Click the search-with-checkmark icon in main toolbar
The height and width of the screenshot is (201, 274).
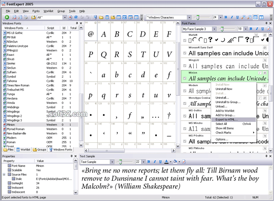[15, 17]
